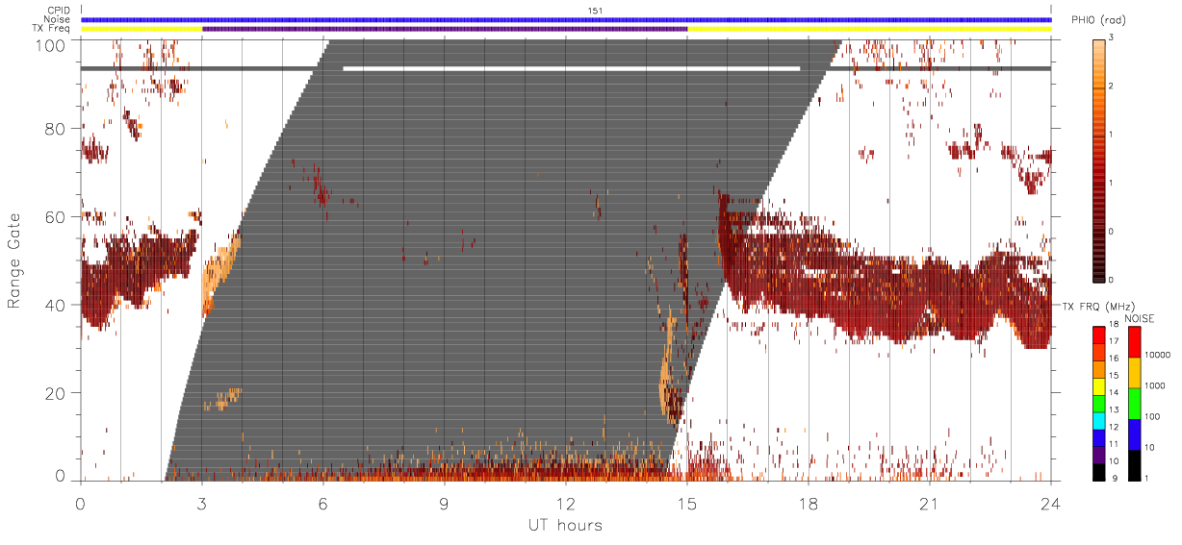Click Range Gate tick label 80
Viewport: 1182px width, 545px height.
(x=57, y=129)
